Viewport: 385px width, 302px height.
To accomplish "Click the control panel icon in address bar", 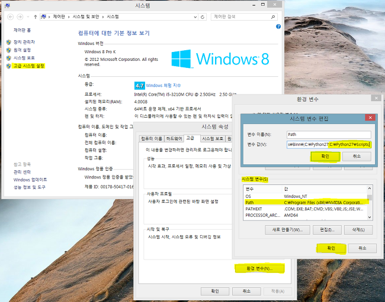I will [x=43, y=17].
